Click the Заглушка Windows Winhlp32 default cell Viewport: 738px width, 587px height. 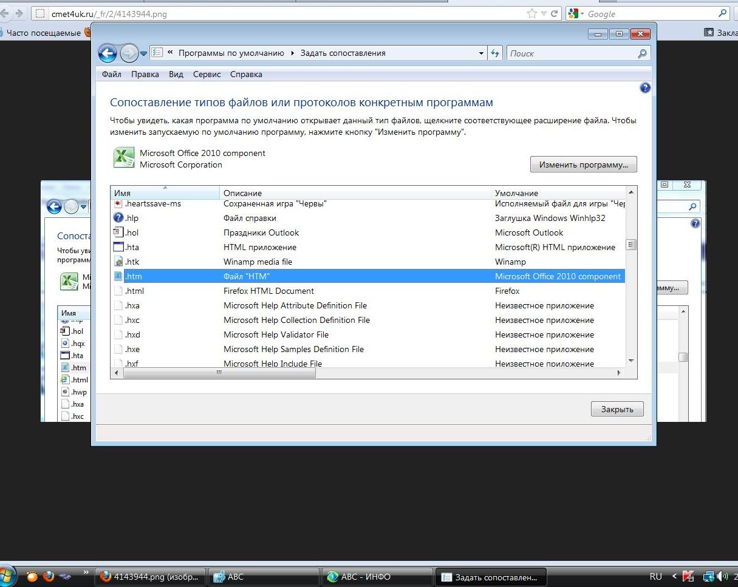(x=550, y=218)
